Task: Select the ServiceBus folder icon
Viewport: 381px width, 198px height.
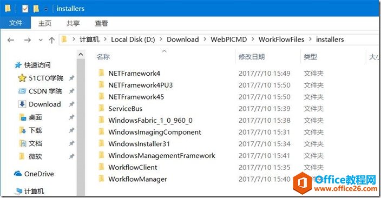Action: pyautogui.click(x=102, y=108)
